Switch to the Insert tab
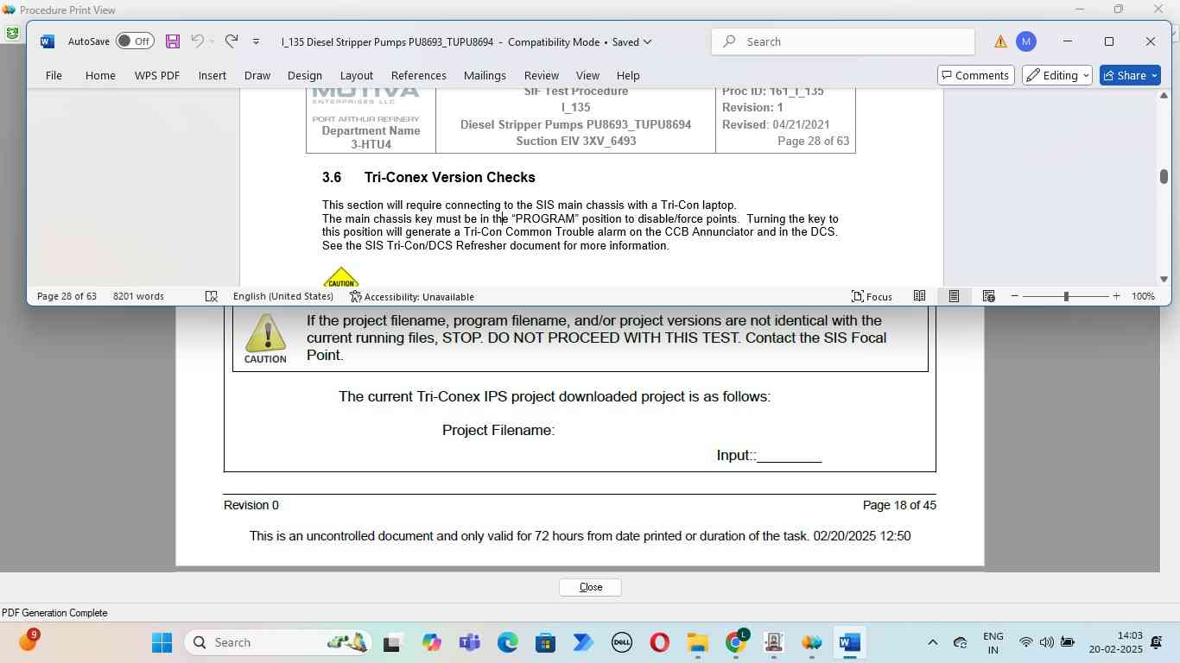1180x663 pixels. tap(213, 75)
